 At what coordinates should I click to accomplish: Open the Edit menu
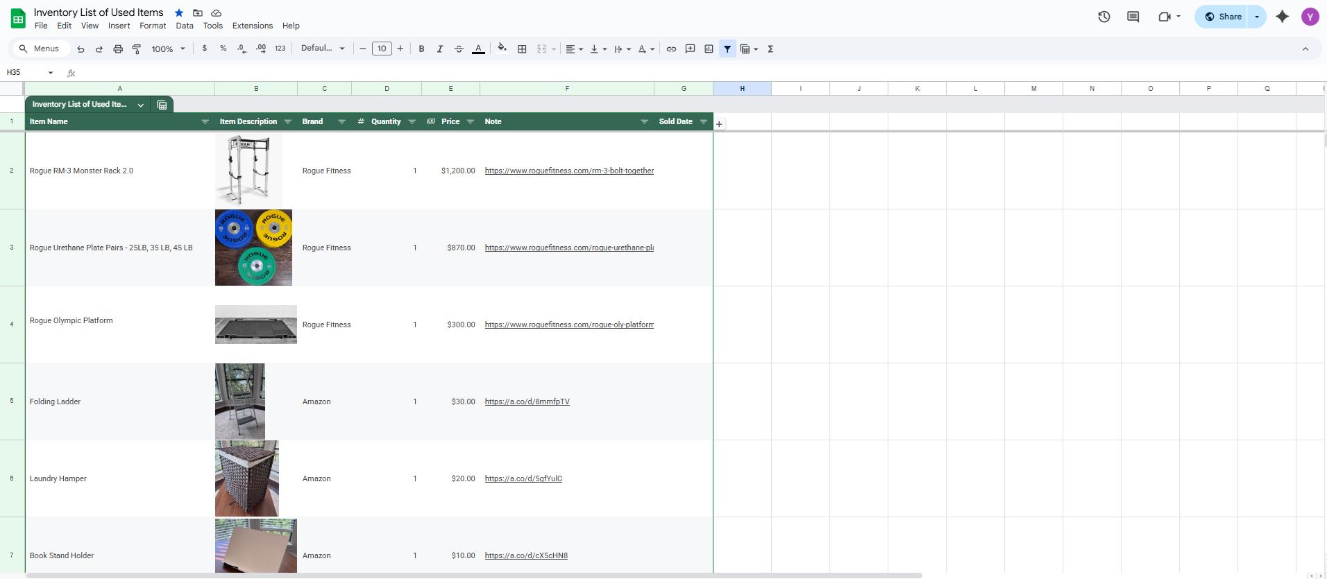click(65, 26)
